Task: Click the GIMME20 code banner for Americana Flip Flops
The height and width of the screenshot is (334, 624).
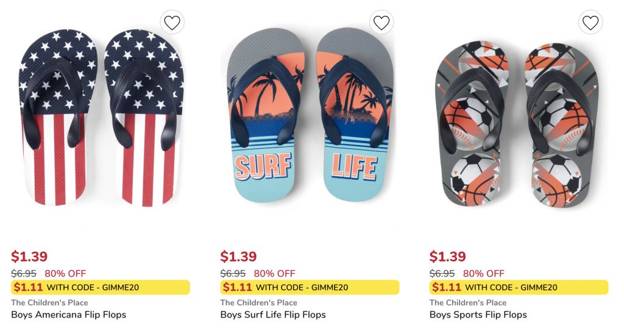Action: (x=101, y=287)
